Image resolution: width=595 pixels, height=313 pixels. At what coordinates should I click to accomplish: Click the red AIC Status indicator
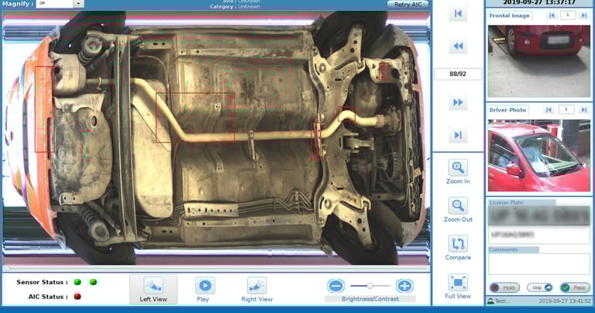tap(77, 296)
